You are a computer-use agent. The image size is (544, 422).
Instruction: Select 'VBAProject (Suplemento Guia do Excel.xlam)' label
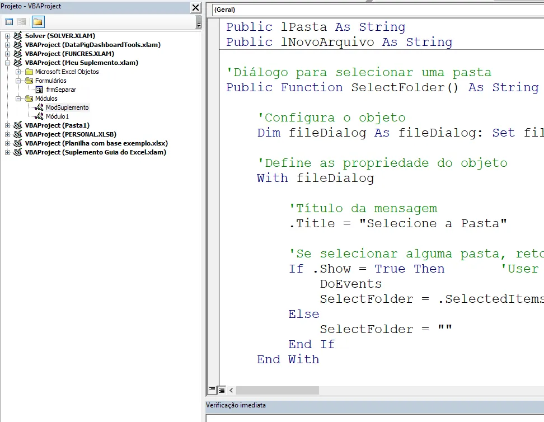coord(95,152)
